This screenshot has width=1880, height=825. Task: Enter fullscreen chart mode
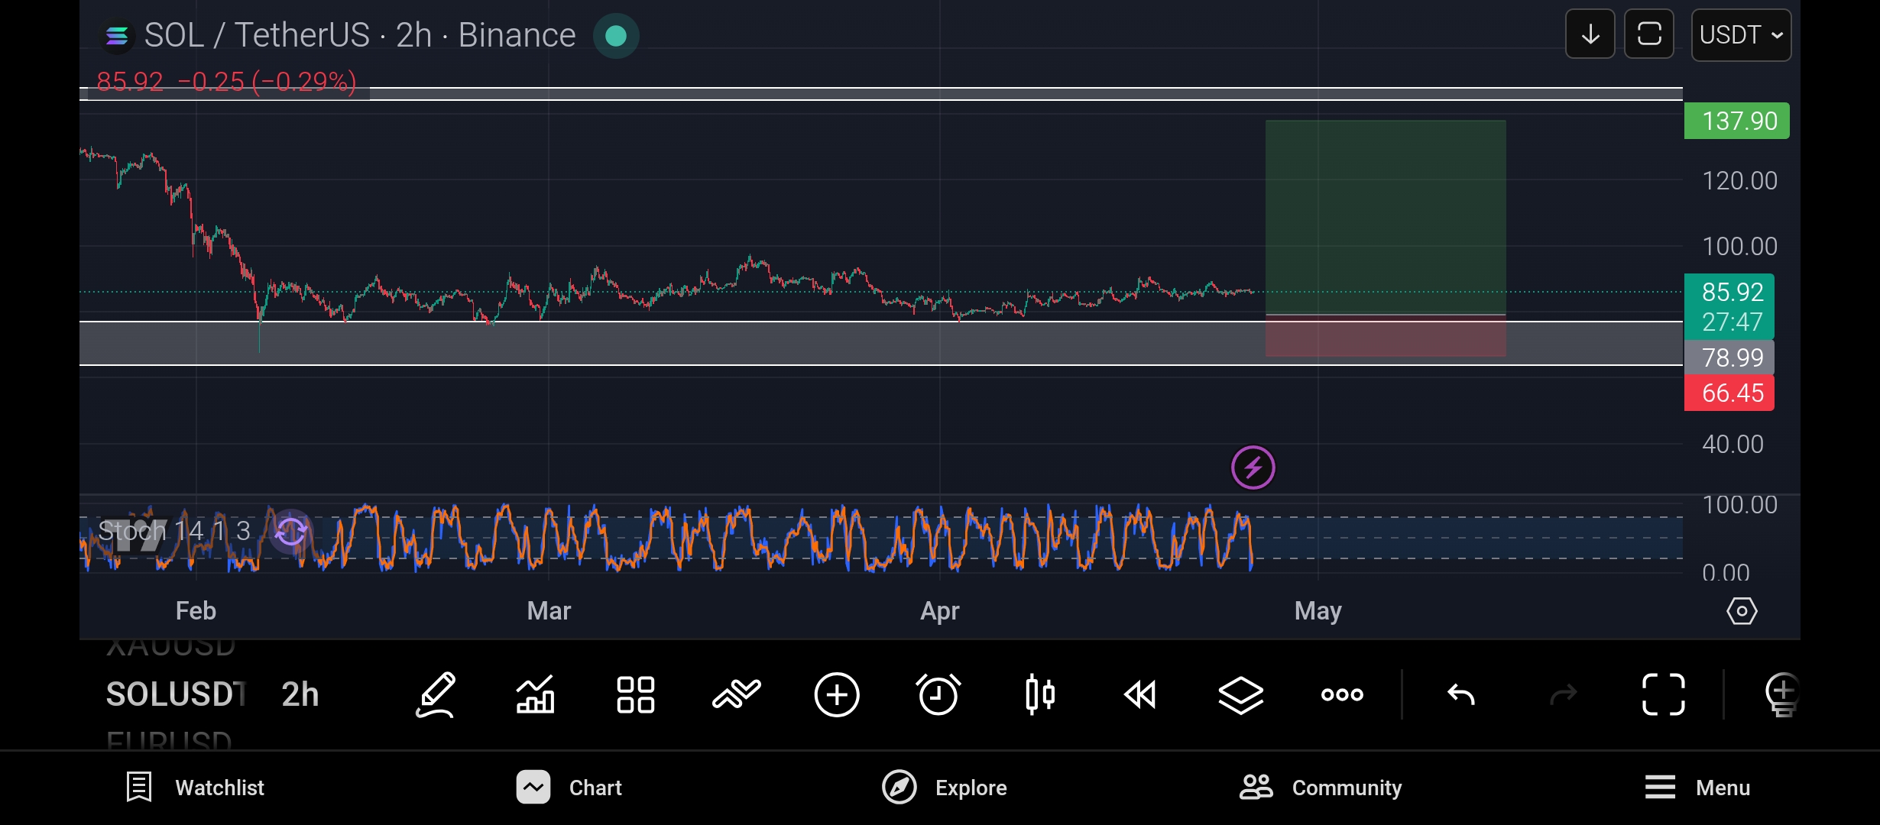click(x=1663, y=694)
